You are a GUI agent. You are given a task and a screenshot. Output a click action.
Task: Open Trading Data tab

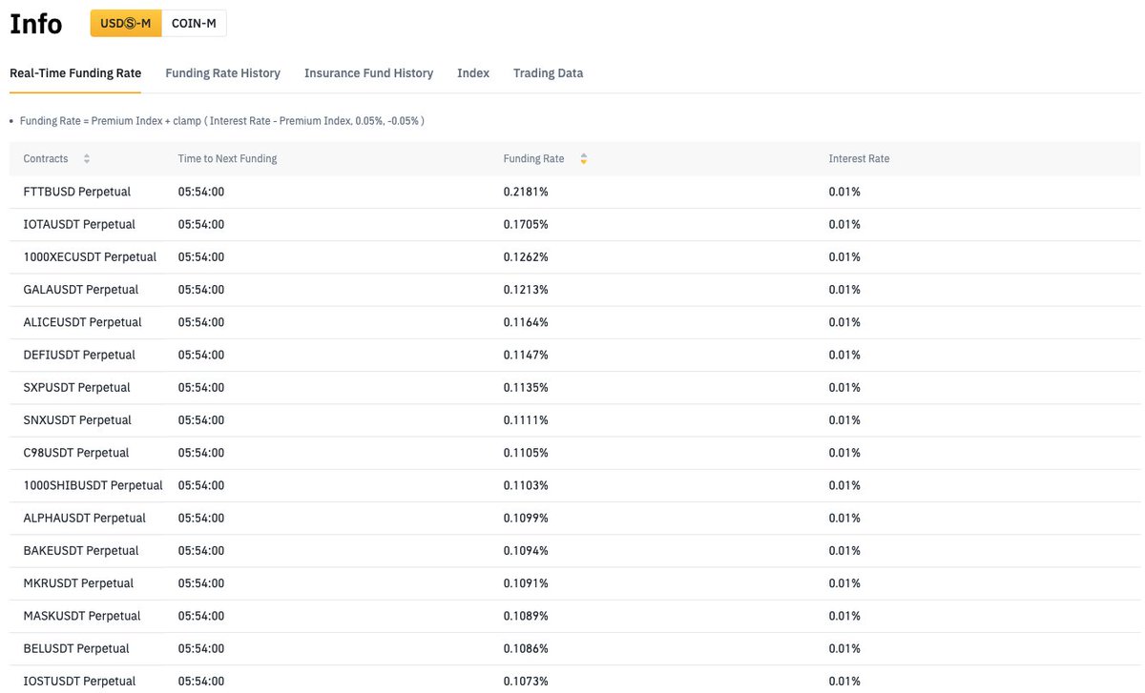coord(548,73)
